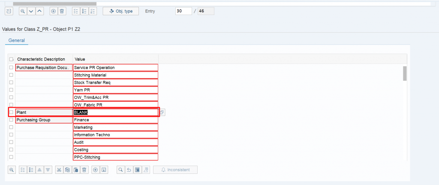Click the Entry number field showing 30
Screen dimensions: 439x185
click(x=183, y=11)
